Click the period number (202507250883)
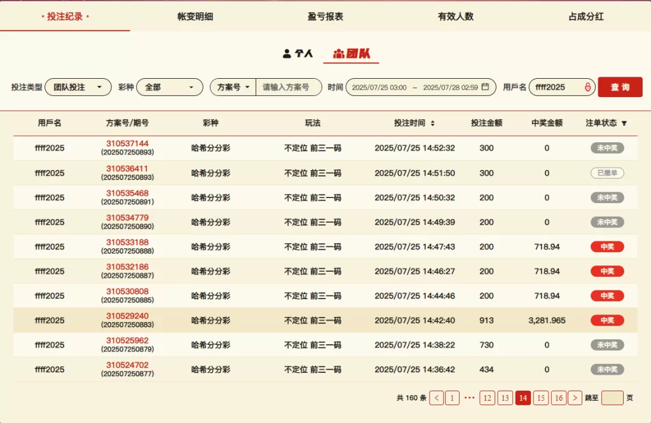This screenshot has height=423, width=651. point(127,325)
